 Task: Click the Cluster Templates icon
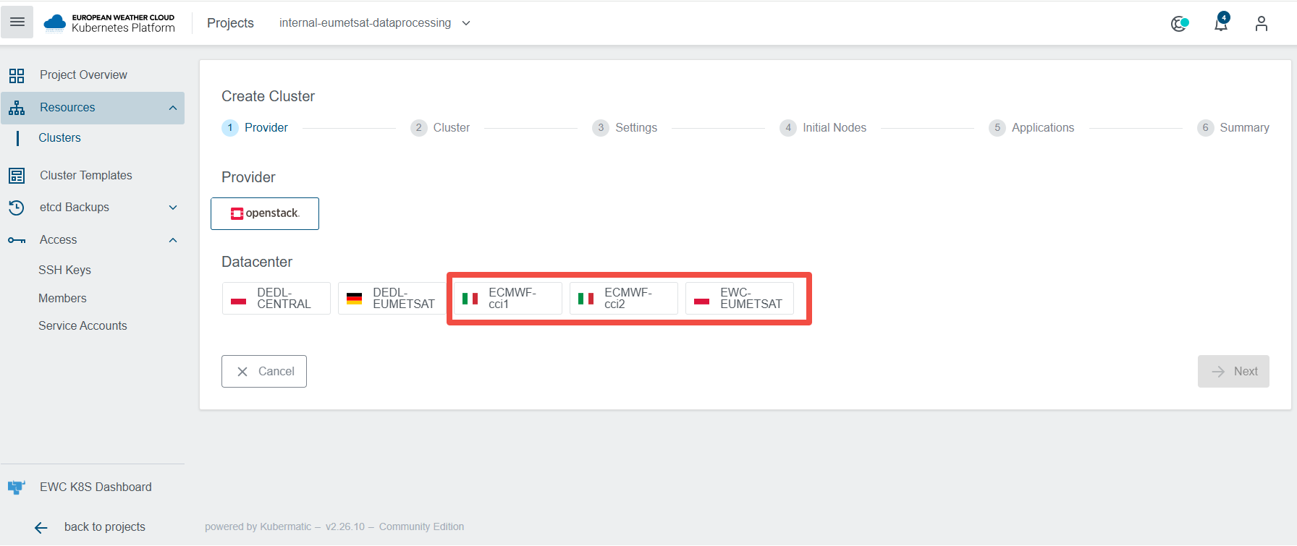point(17,176)
